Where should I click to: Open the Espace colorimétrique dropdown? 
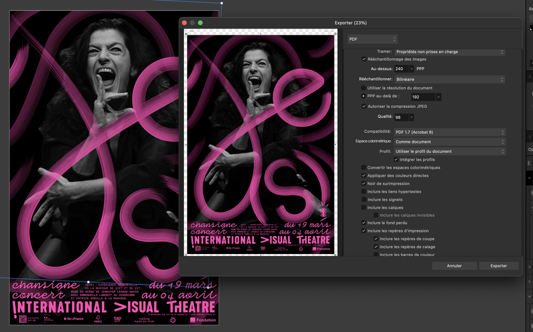pyautogui.click(x=448, y=141)
